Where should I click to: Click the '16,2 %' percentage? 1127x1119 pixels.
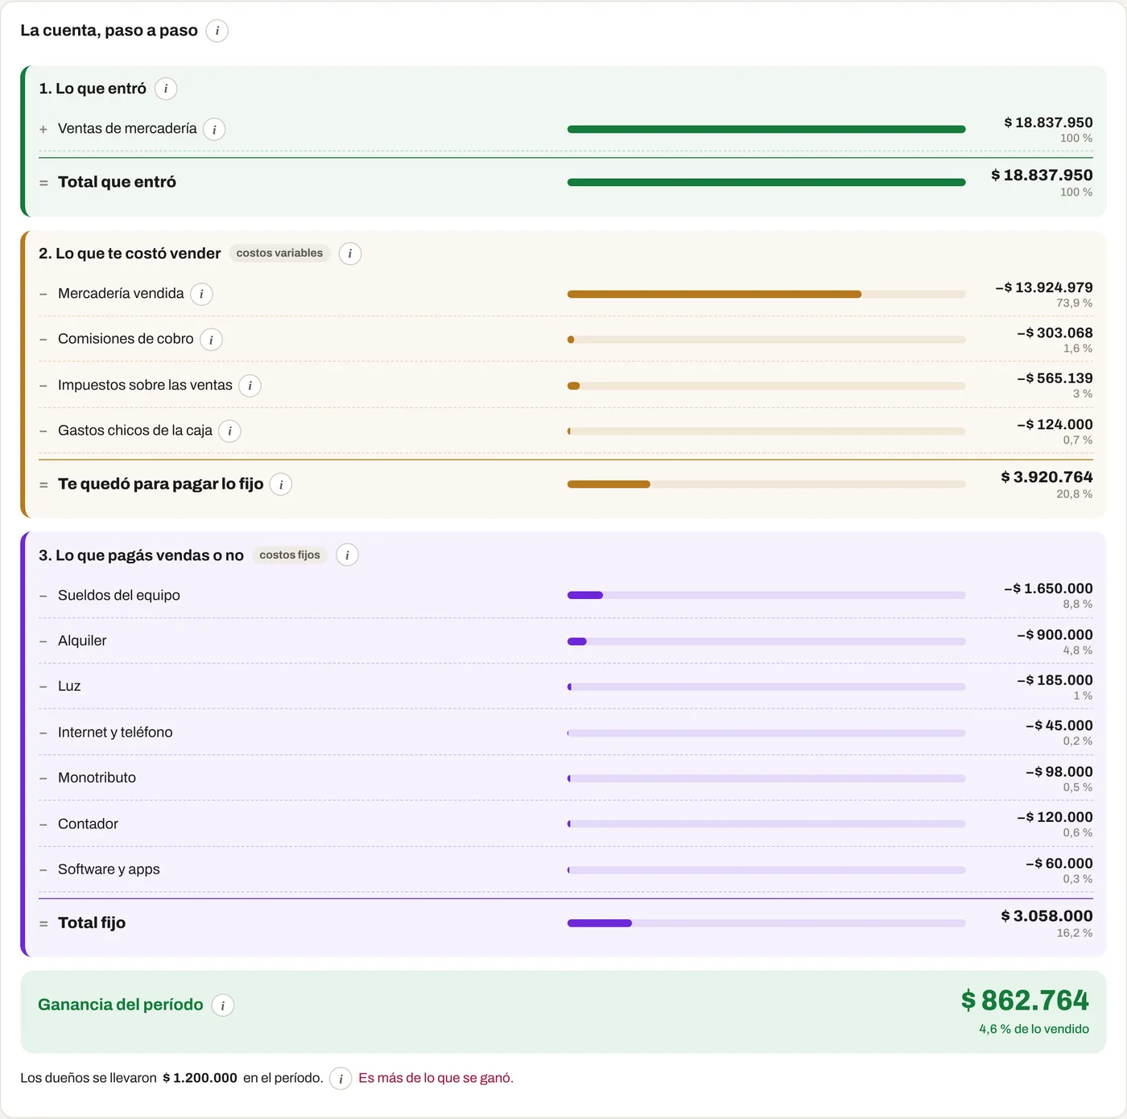click(x=1074, y=933)
